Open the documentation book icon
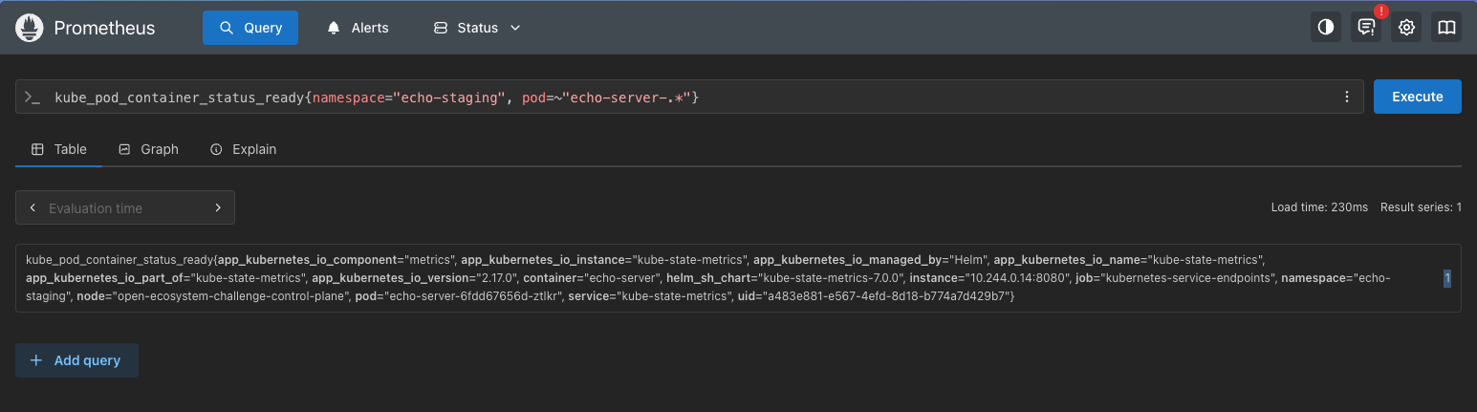The height and width of the screenshot is (412, 1477). tap(1446, 28)
